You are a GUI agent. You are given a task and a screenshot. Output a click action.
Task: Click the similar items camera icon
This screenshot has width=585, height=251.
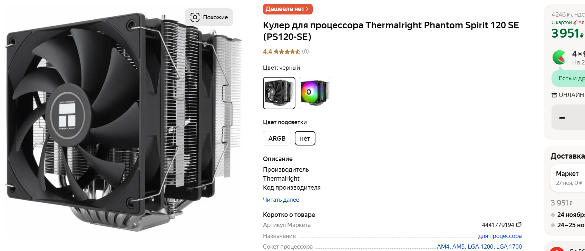pos(195,17)
